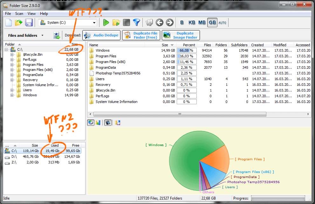Collapse the C:\ tree root node
The image size is (315, 204).
[x=6, y=49]
